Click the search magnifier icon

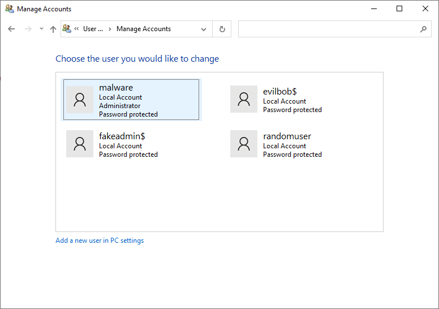click(423, 29)
